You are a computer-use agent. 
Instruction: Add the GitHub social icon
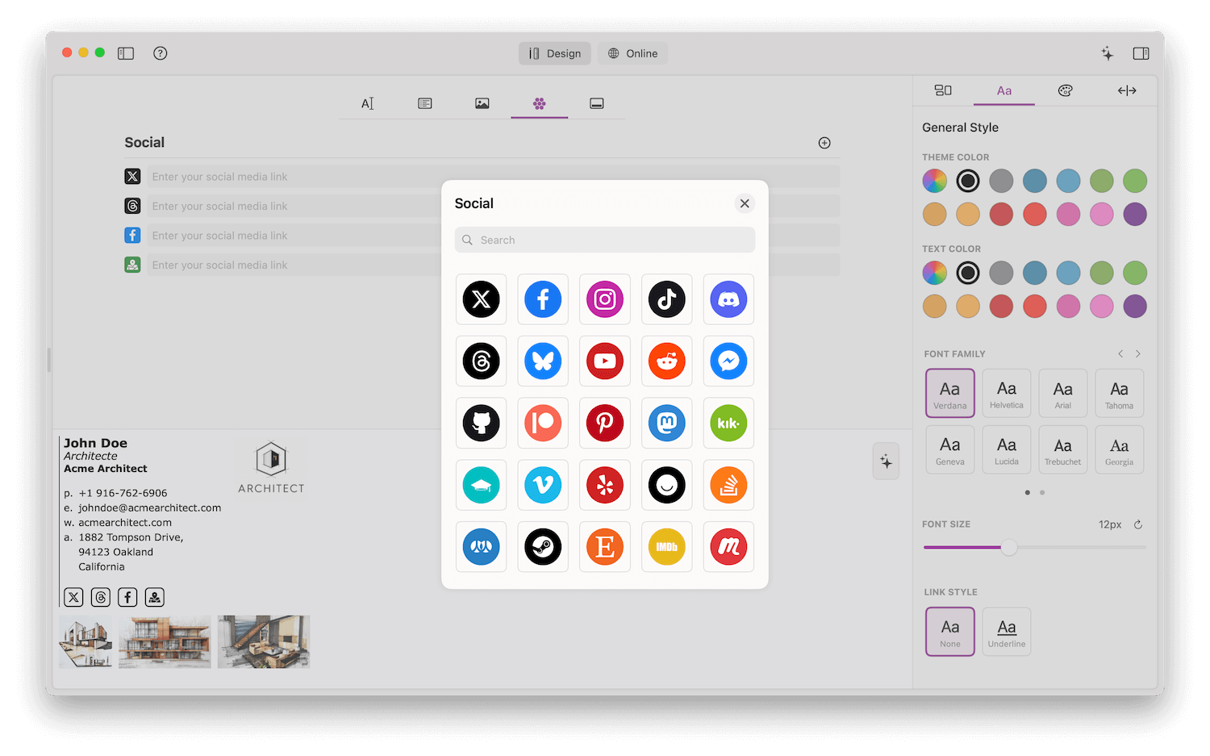pyautogui.click(x=482, y=423)
